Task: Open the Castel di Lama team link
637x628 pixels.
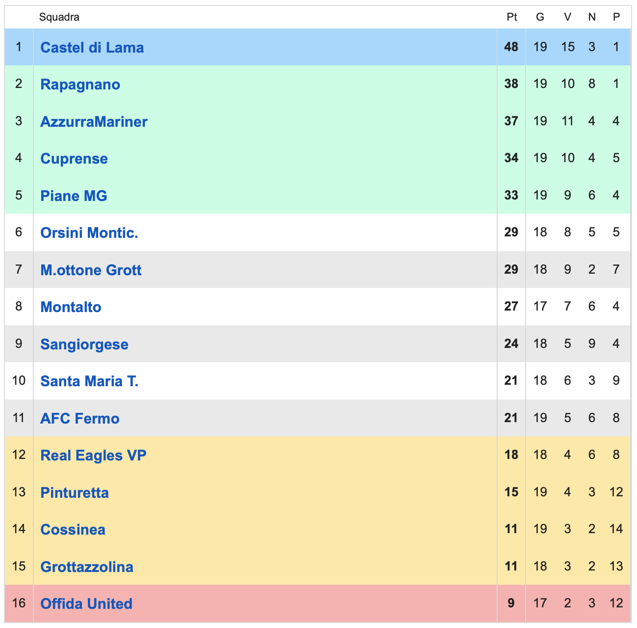Action: click(92, 48)
